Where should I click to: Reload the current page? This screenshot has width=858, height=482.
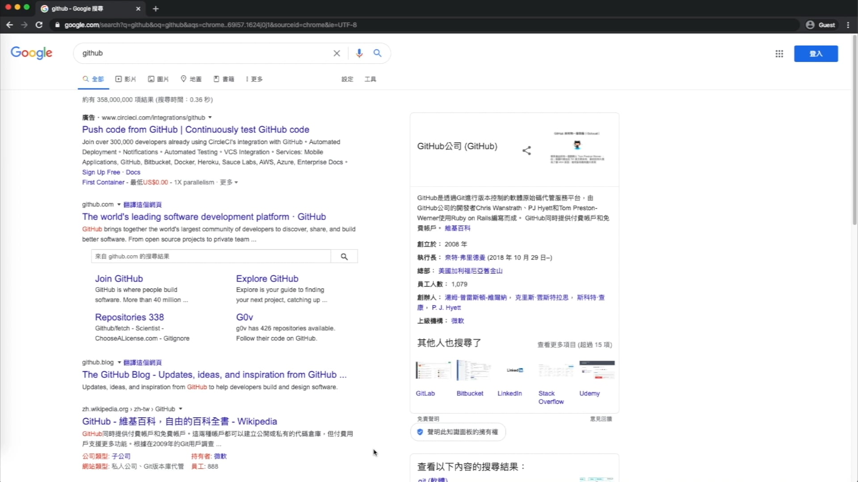coord(39,25)
